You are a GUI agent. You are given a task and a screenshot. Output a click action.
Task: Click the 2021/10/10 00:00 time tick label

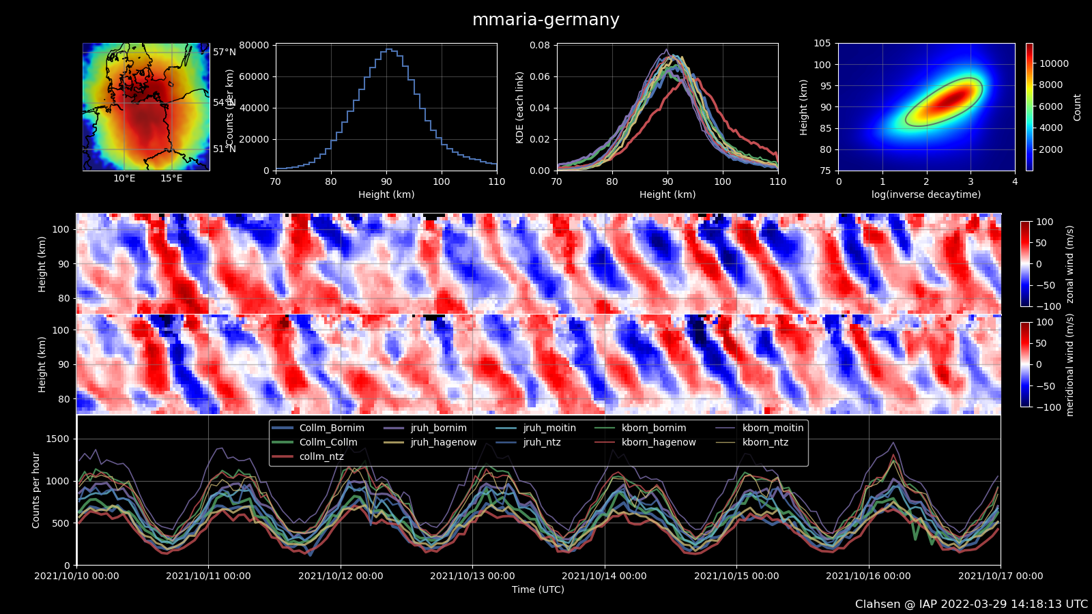click(x=76, y=576)
